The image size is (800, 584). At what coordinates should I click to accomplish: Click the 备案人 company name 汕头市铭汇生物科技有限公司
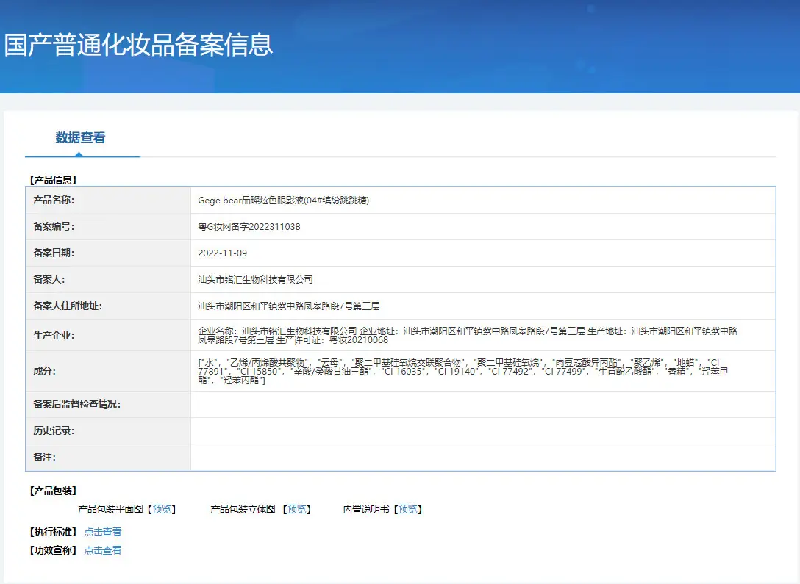click(255, 280)
